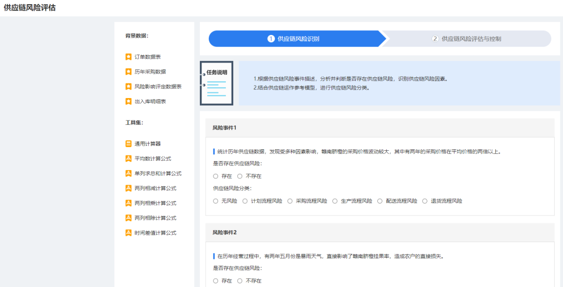
Task: Choose 配送流程风险 for 风险事件1
Action: [x=379, y=201]
